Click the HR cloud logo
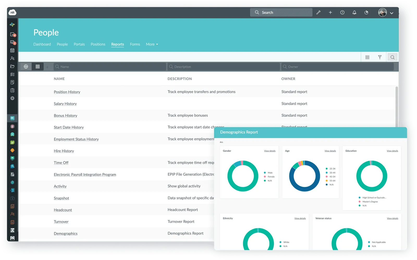Image resolution: width=417 pixels, height=260 pixels. [x=12, y=12]
